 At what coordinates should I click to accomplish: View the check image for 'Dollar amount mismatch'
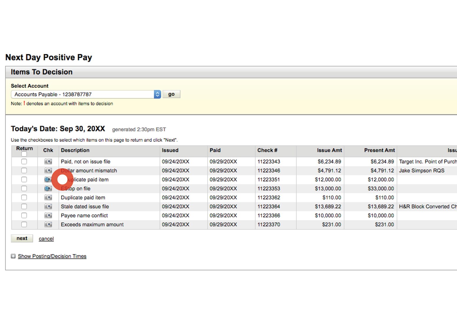click(x=48, y=170)
